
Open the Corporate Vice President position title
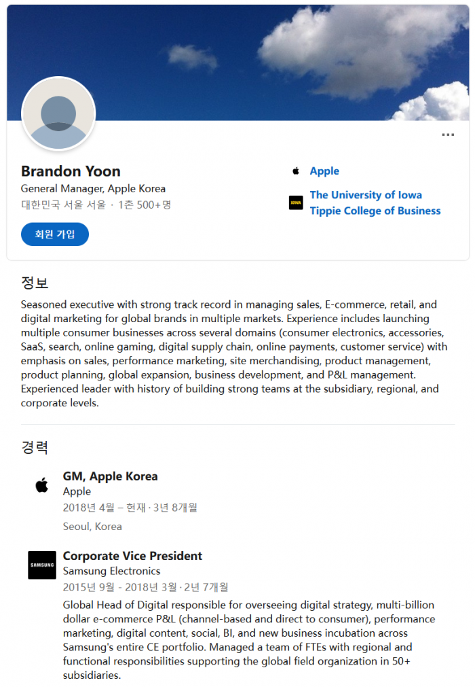coord(132,556)
